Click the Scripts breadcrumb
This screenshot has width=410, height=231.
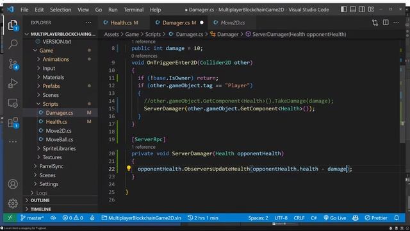click(x=153, y=34)
